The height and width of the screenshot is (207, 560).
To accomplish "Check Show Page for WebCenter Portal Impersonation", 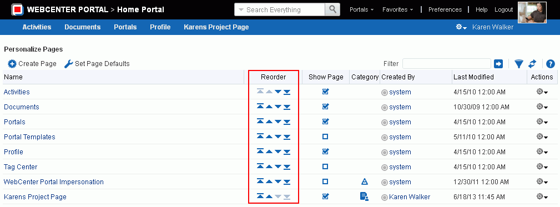I will coord(325,181).
